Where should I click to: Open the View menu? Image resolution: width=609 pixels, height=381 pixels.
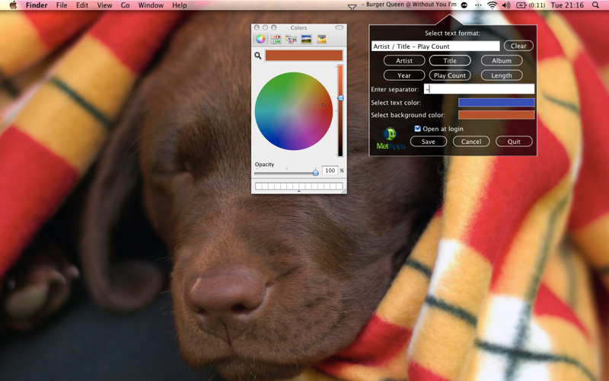click(104, 5)
